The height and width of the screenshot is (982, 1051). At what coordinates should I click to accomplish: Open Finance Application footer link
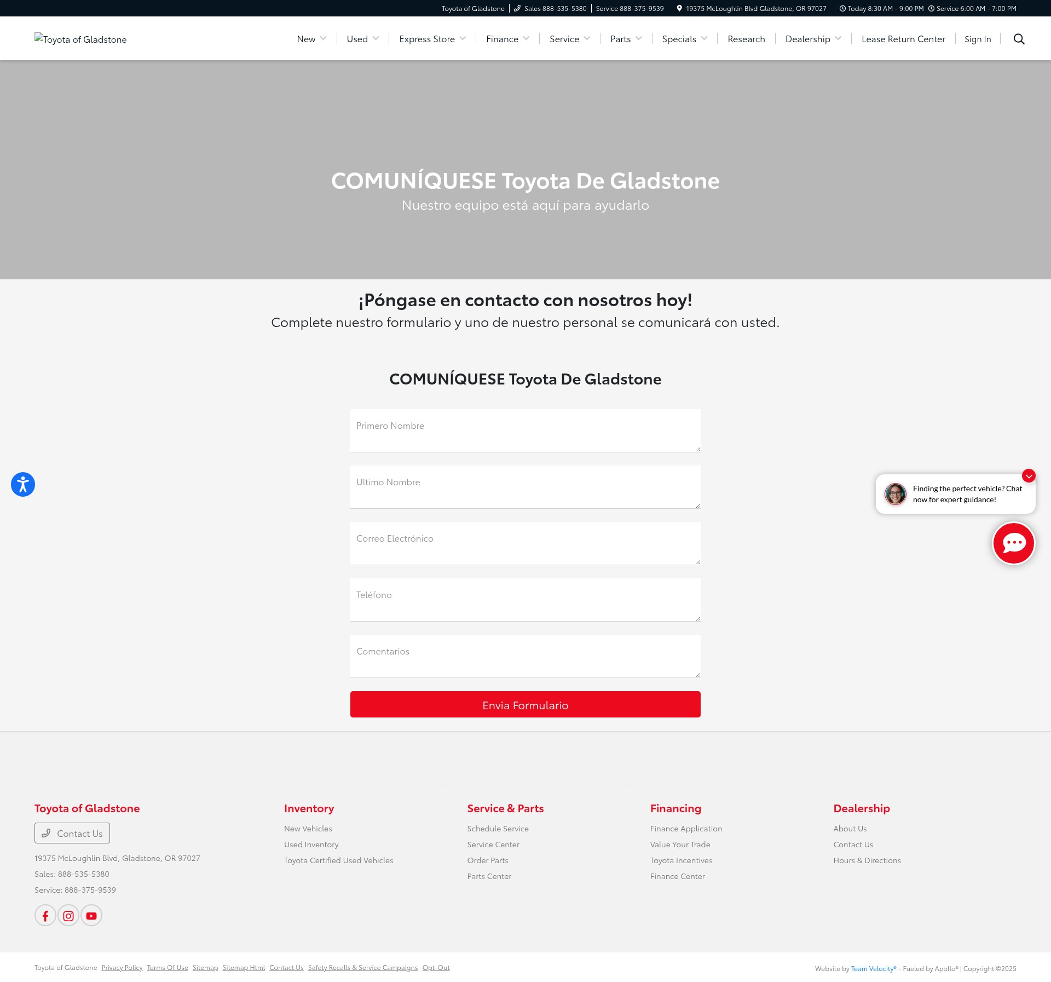[686, 829]
